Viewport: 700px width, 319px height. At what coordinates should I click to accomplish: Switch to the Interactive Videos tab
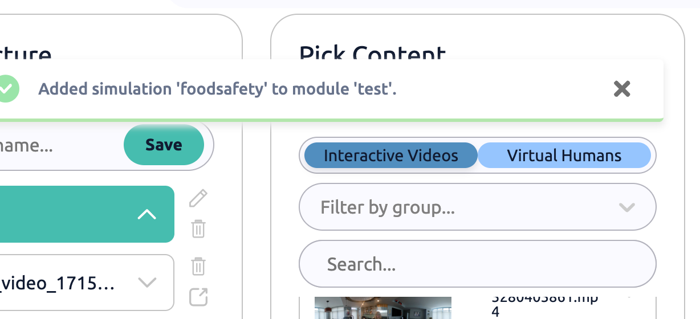390,156
